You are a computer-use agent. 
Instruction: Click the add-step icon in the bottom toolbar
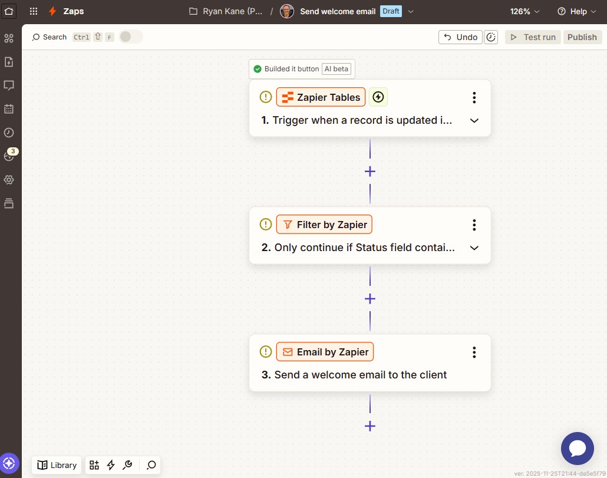click(x=94, y=465)
